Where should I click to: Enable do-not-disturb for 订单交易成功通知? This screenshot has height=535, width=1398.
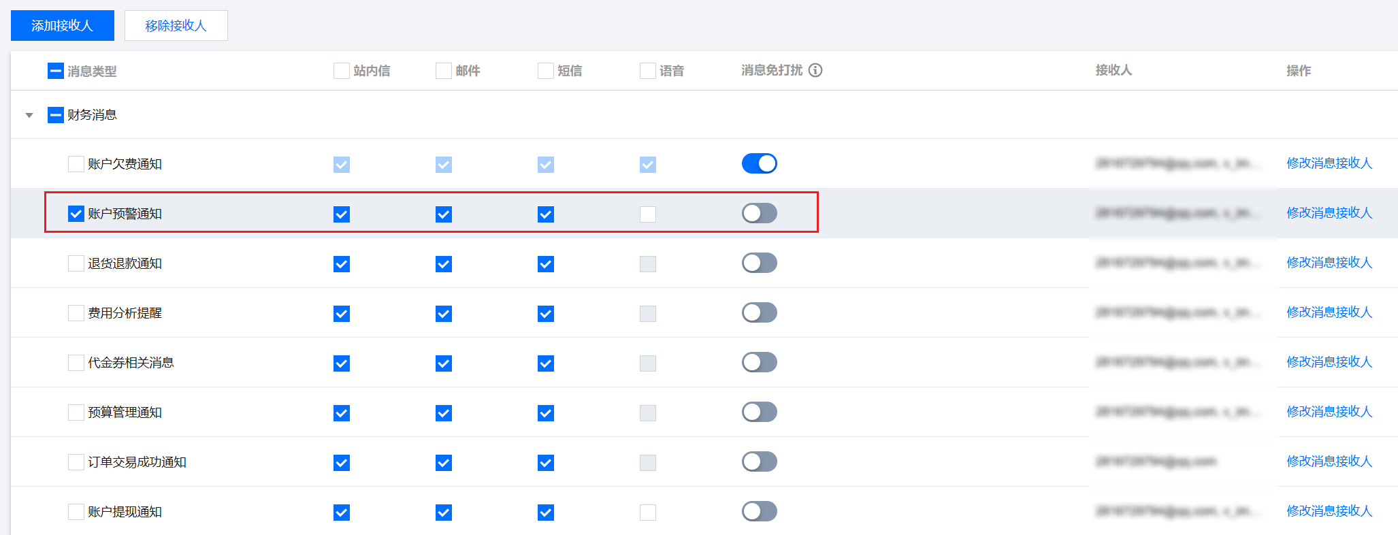point(759,461)
